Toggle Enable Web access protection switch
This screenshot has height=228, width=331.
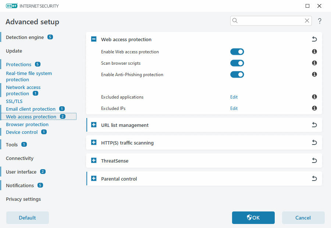(237, 52)
